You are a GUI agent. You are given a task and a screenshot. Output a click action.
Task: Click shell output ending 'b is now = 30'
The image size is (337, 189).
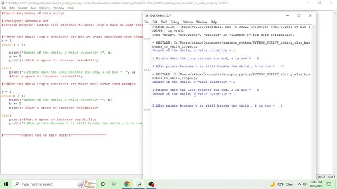pos(218,66)
